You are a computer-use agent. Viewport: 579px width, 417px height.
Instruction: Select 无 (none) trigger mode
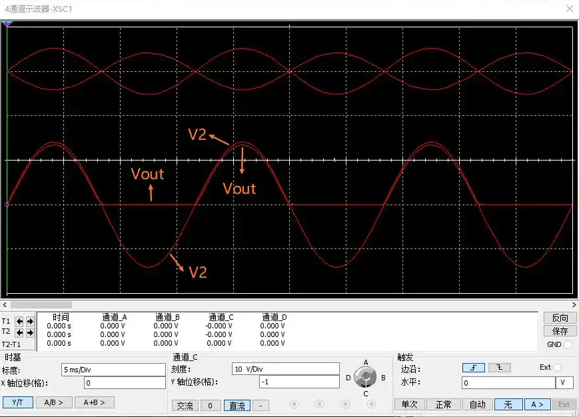[x=508, y=404]
